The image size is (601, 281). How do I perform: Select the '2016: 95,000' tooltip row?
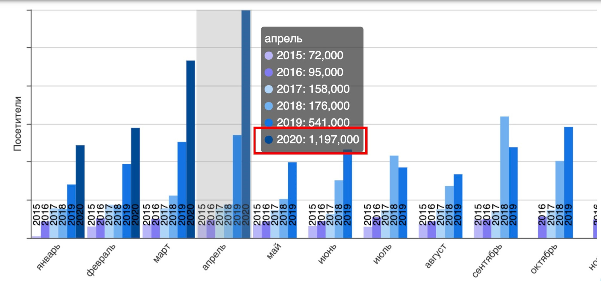pos(310,72)
